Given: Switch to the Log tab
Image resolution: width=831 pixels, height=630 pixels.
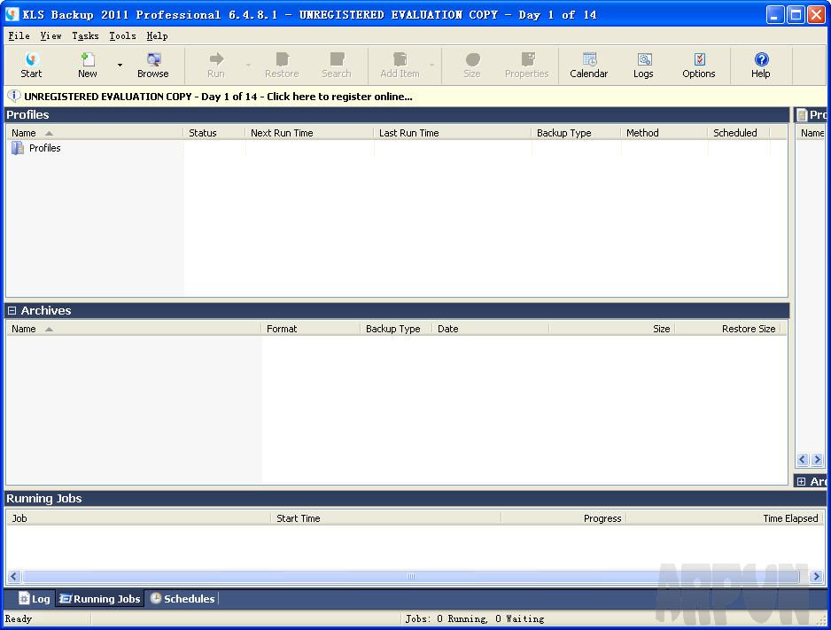Looking at the screenshot, I should (x=35, y=599).
